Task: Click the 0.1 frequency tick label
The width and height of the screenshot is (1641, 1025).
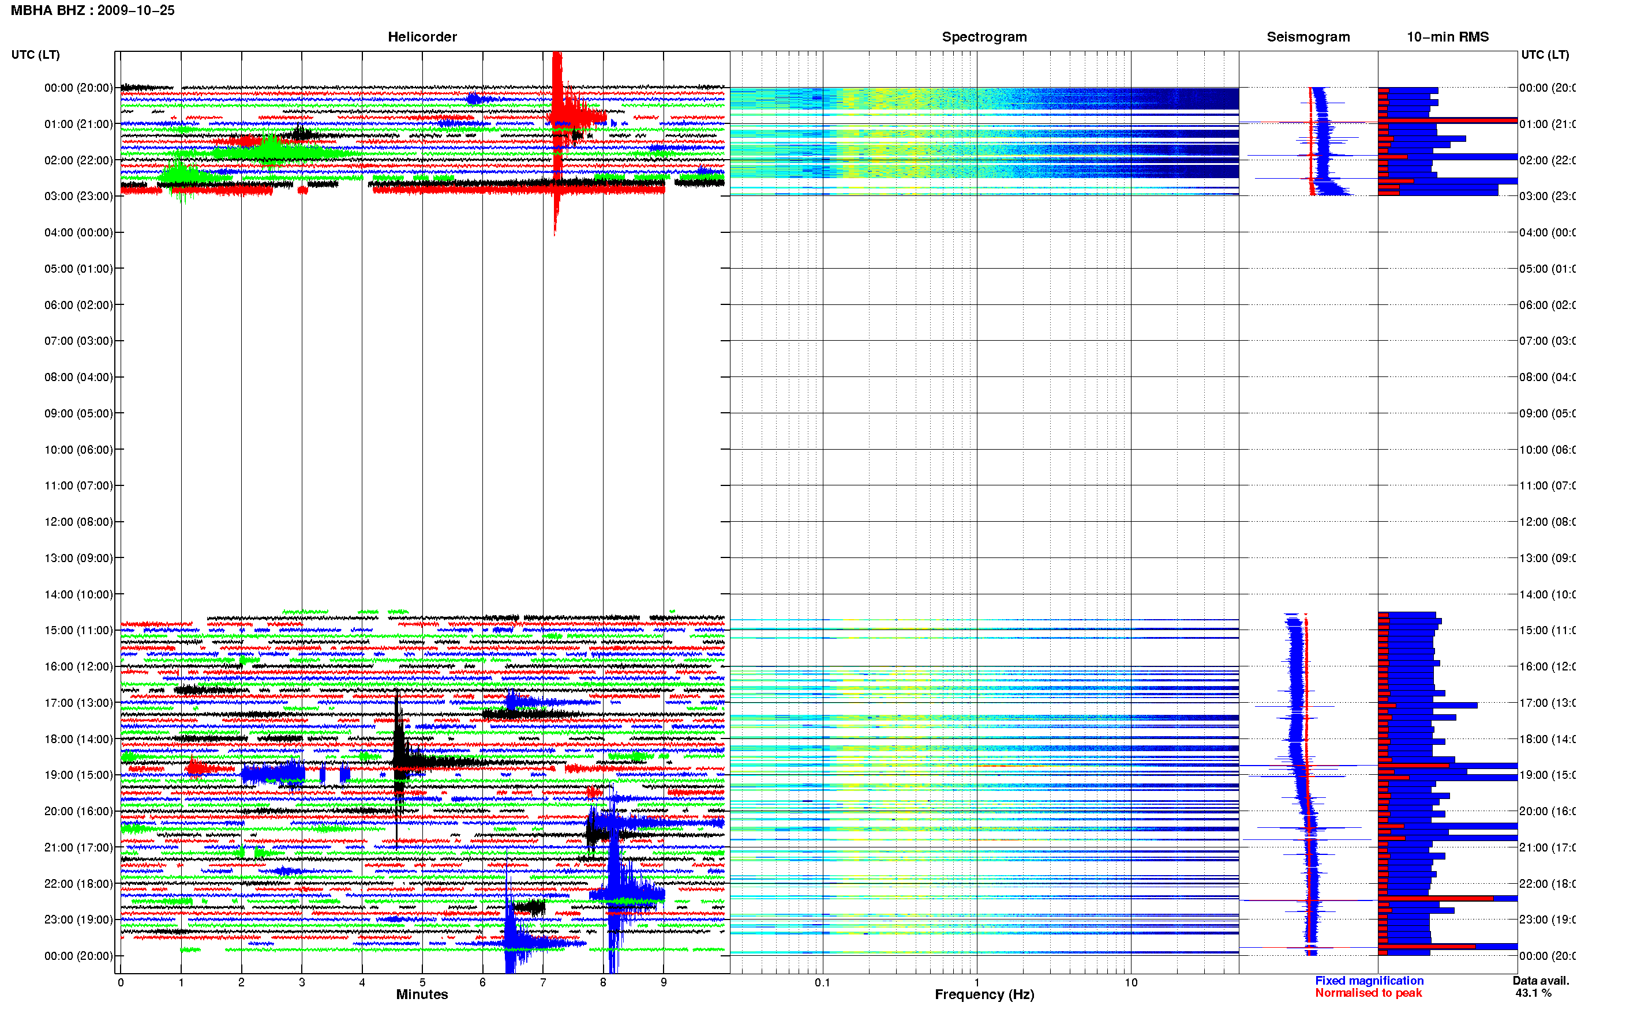Action: tap(822, 982)
